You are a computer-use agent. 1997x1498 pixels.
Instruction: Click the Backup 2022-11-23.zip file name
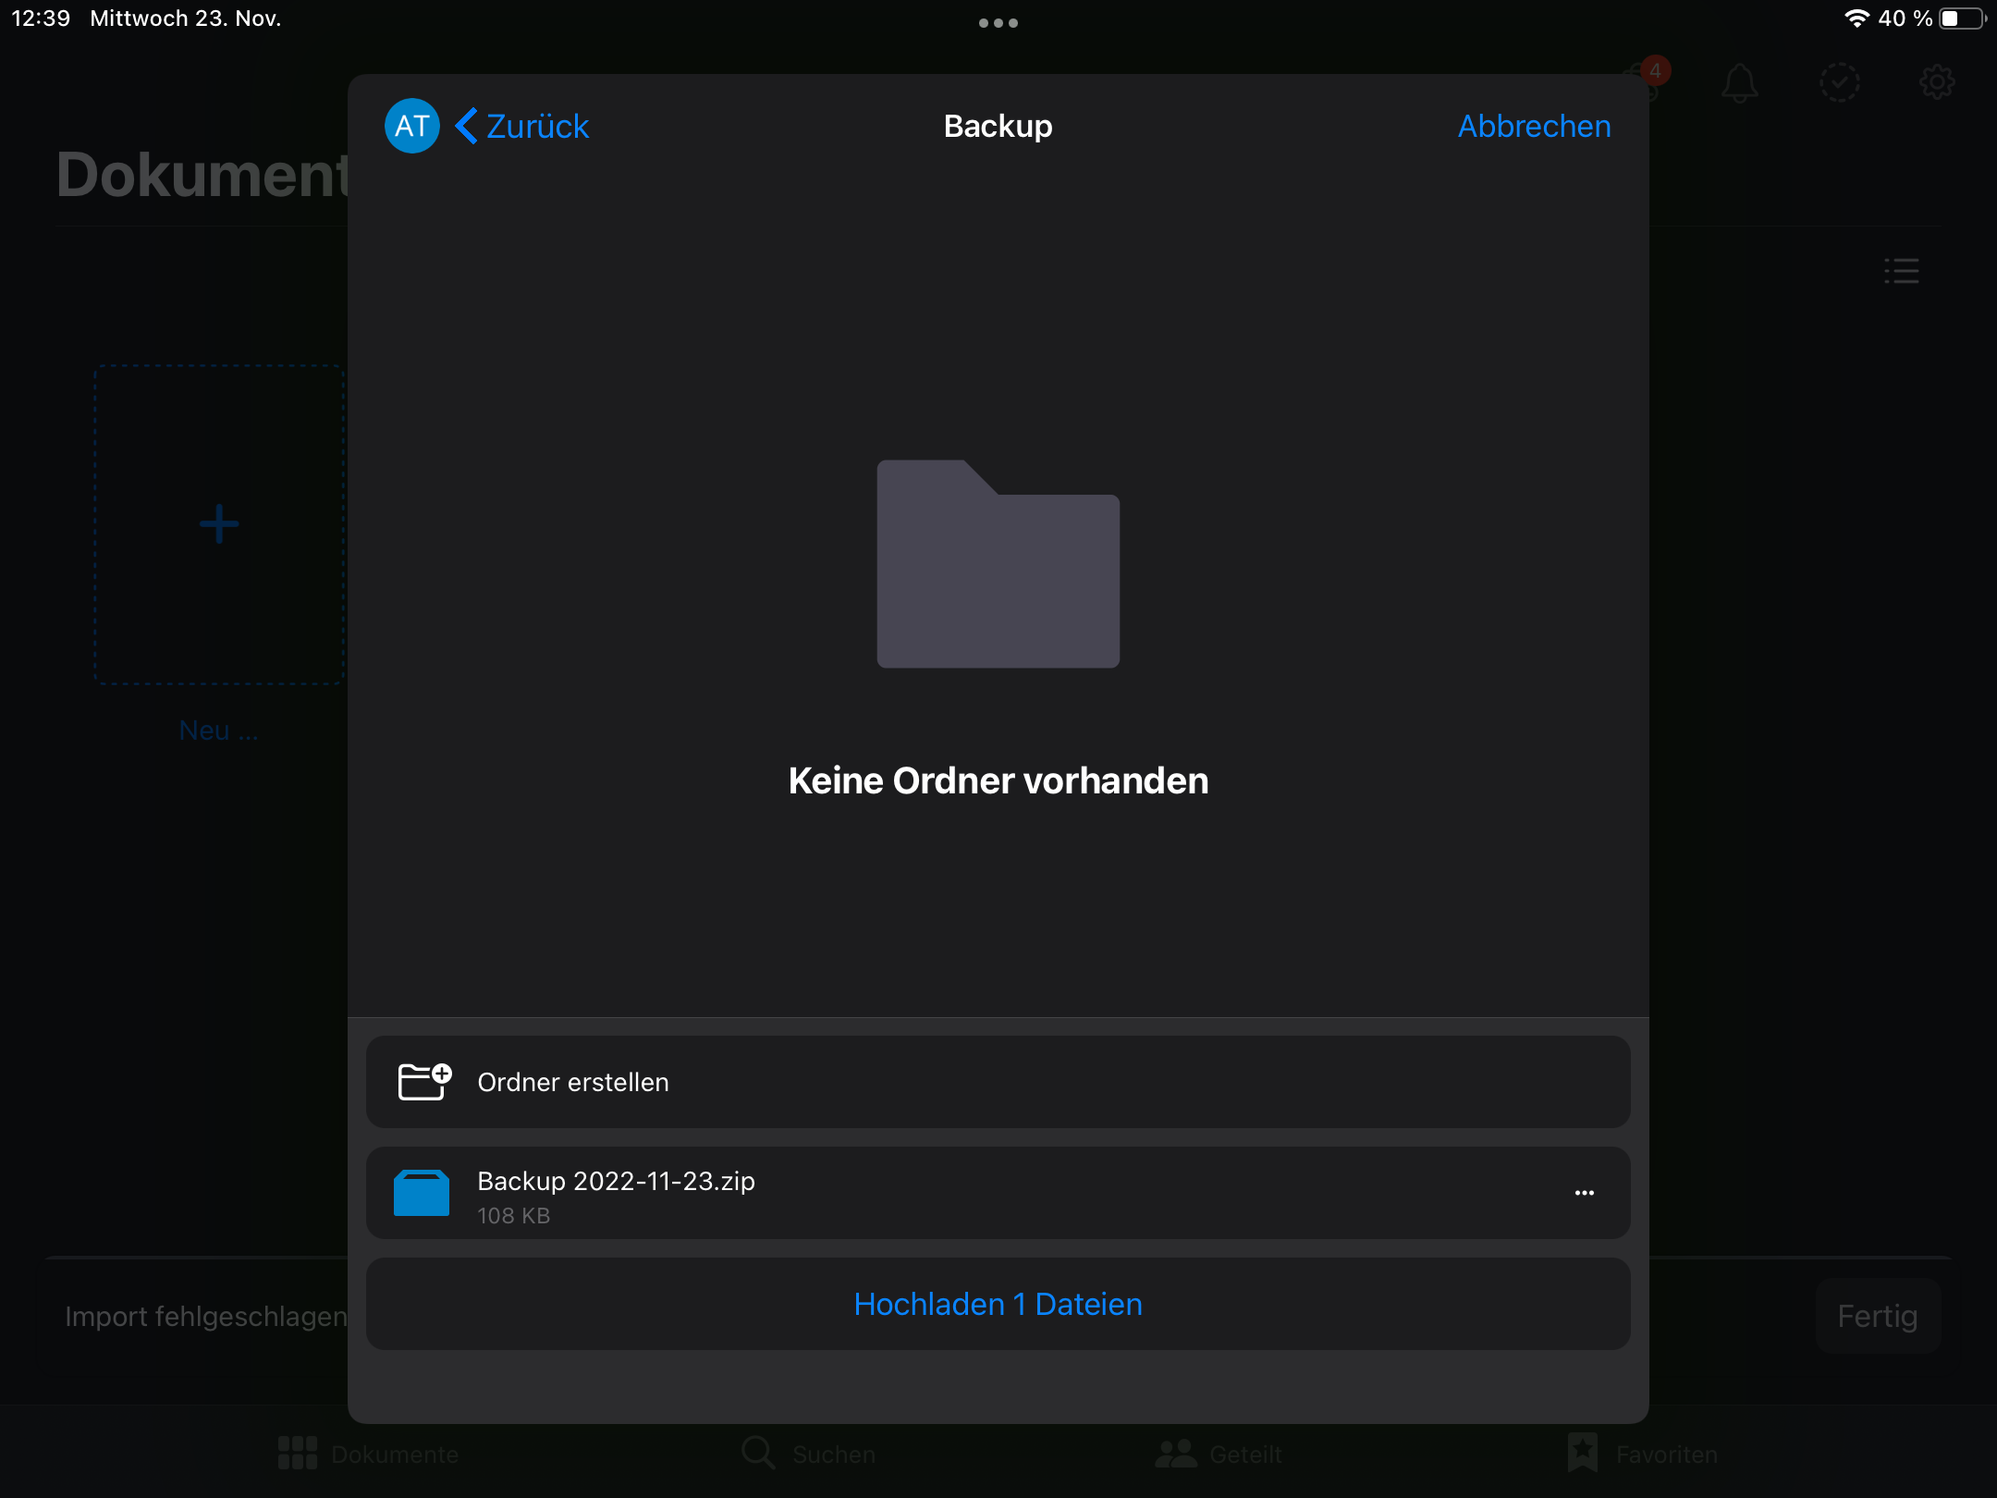point(616,1181)
